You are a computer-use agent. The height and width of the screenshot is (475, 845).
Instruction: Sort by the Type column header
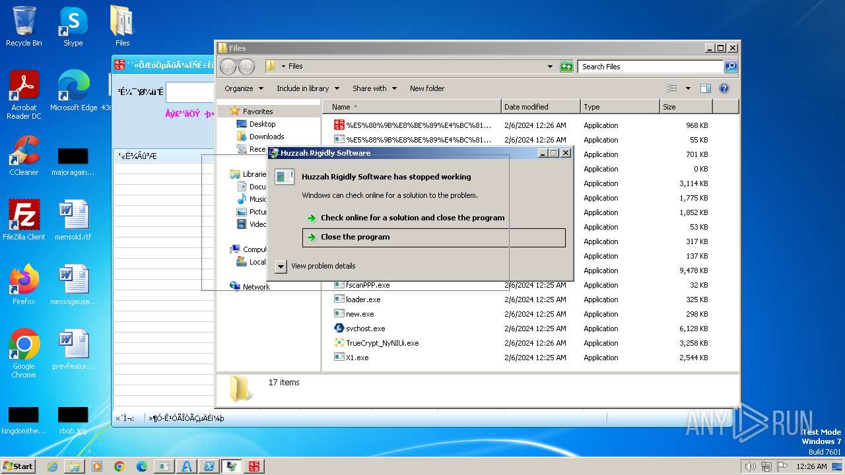pyautogui.click(x=620, y=107)
